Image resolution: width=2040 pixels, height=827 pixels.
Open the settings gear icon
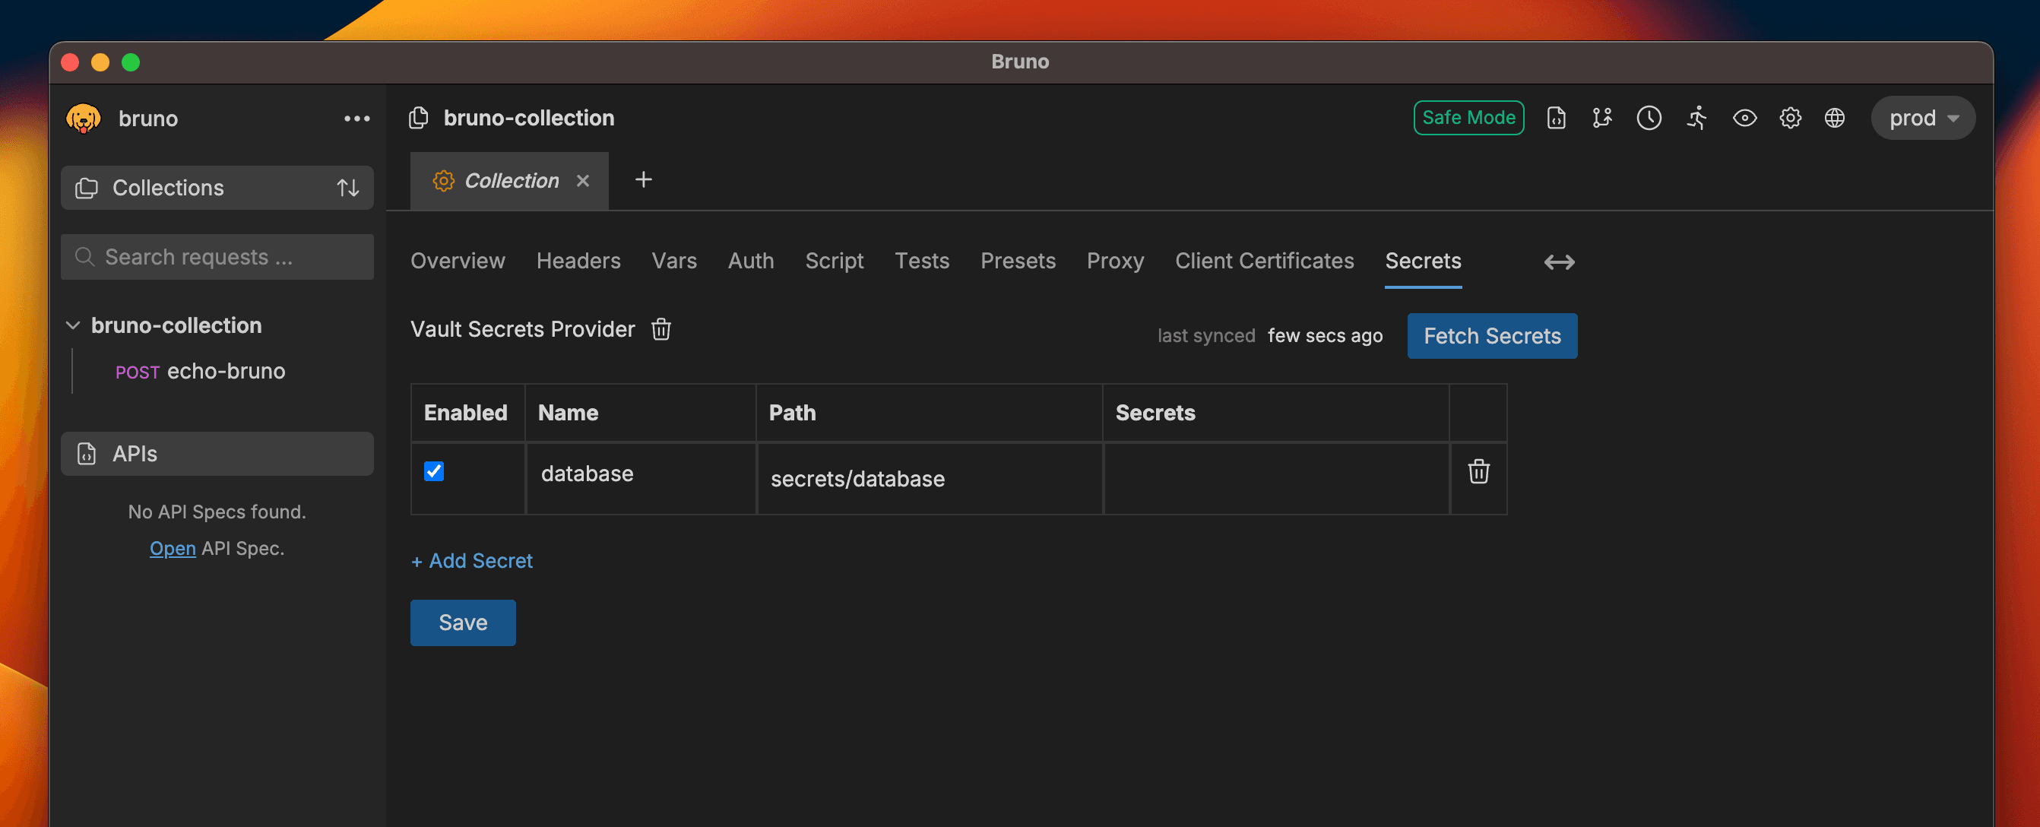1790,117
